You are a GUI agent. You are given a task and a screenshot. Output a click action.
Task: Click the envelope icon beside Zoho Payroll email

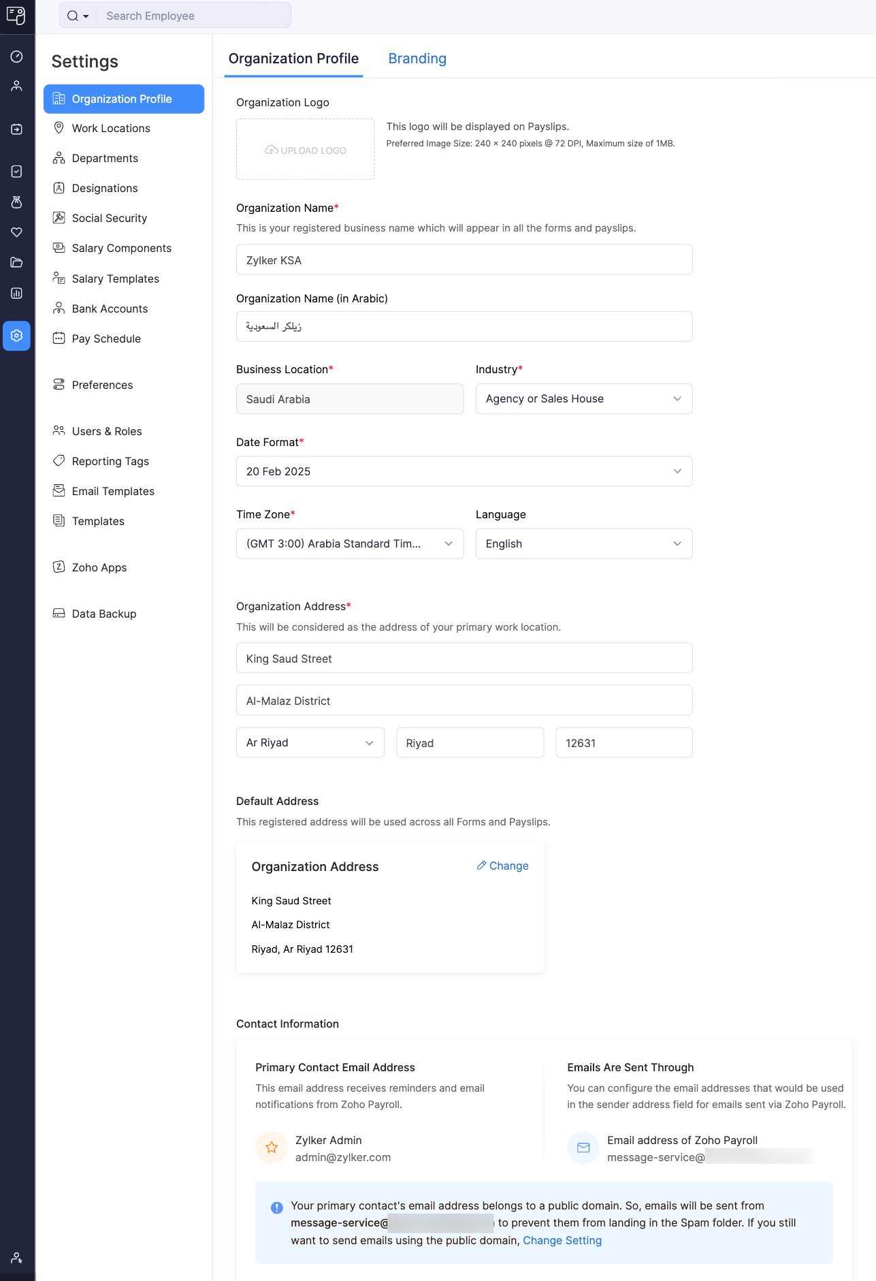click(583, 1148)
